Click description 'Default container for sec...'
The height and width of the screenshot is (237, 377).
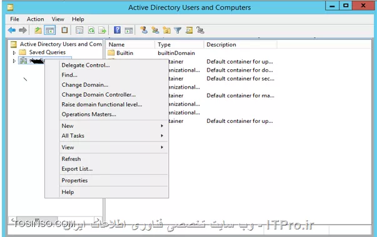(x=241, y=79)
